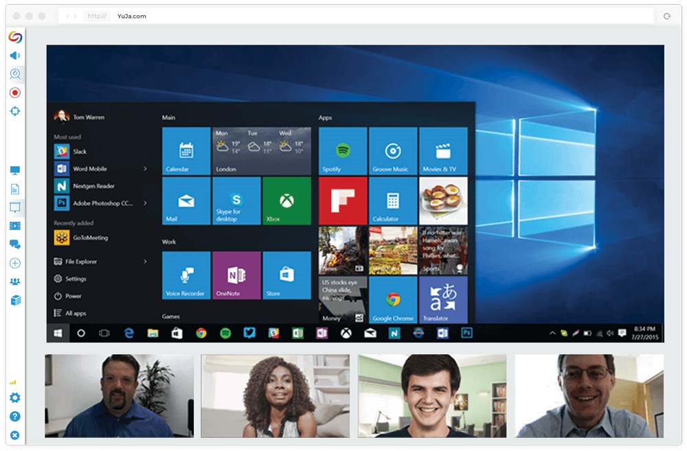Open the London weather tile

(x=262, y=151)
